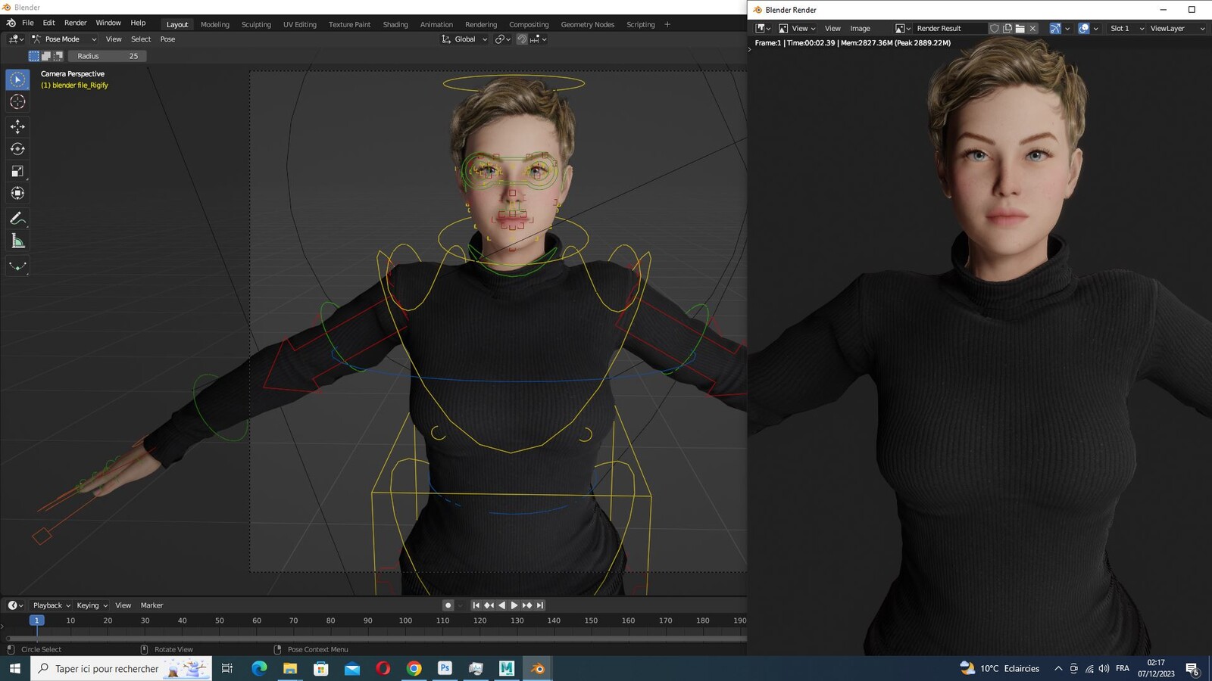Toggle gizmos in the Render window

point(1055,28)
